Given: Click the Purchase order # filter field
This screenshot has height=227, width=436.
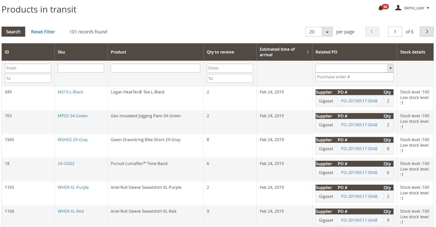Looking at the screenshot, I should [x=355, y=77].
